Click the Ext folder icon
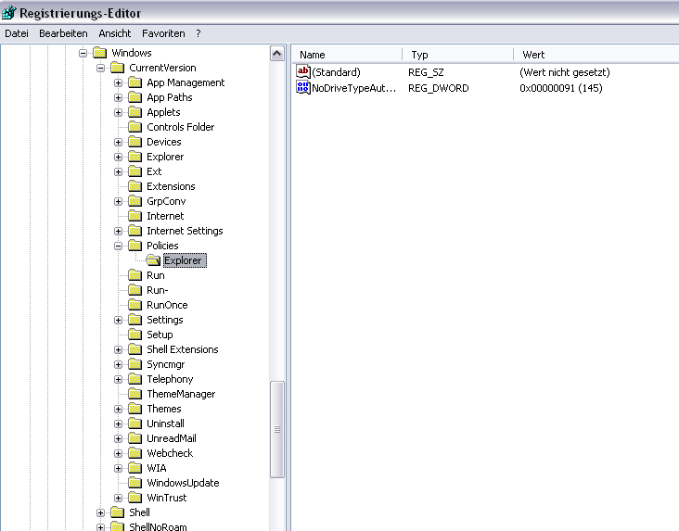Image resolution: width=679 pixels, height=531 pixels. click(135, 171)
